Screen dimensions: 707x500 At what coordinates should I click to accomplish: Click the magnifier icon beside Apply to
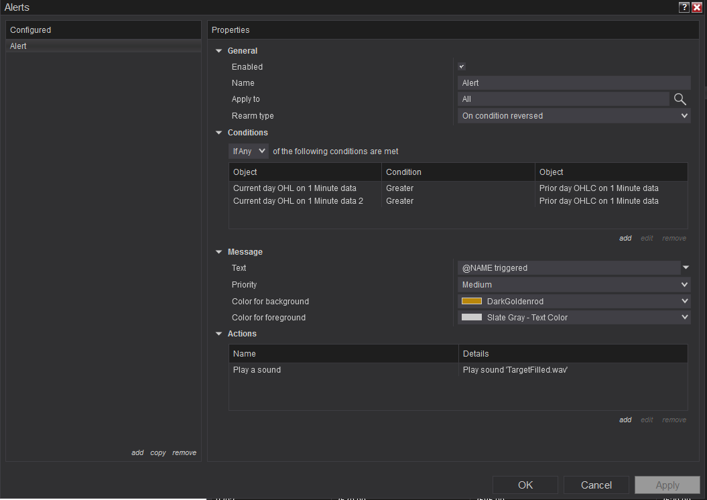point(680,99)
